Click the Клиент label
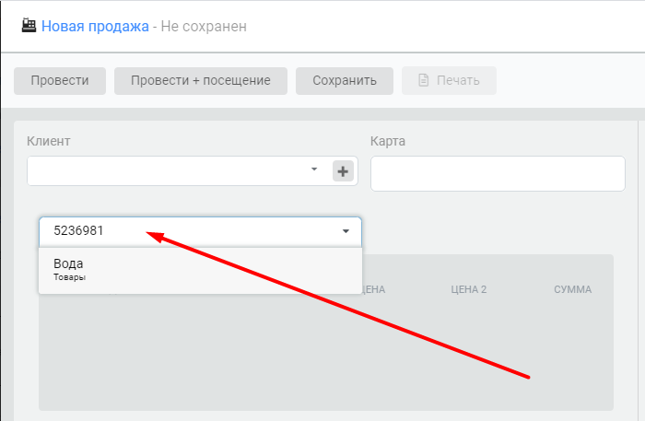645x421 pixels. pyautogui.click(x=49, y=141)
